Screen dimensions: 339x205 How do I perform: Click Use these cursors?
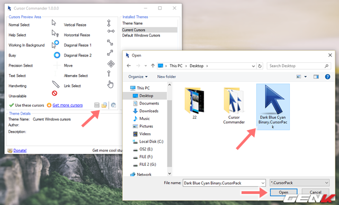tap(26, 105)
